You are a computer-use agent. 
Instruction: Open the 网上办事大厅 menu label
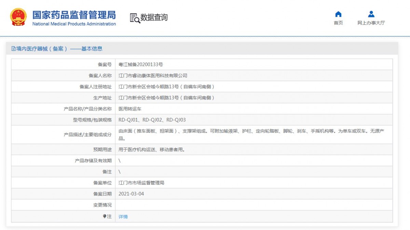pyautogui.click(x=371, y=23)
